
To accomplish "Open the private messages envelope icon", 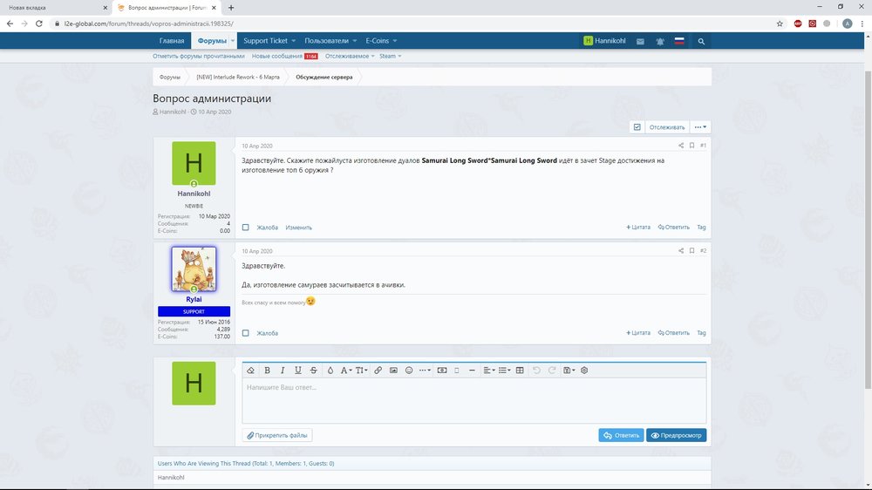I will 640,41.
